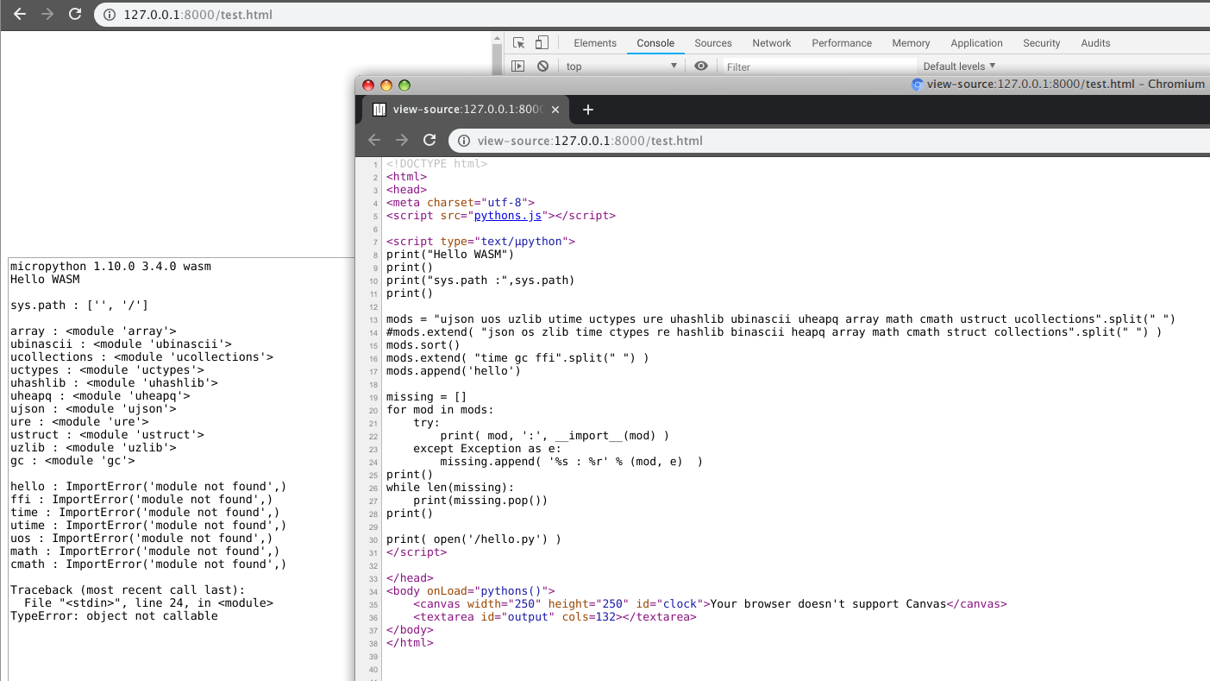Viewport: 1210px width, 681px height.
Task: Click site info icon in view-source address bar
Action: (x=463, y=140)
